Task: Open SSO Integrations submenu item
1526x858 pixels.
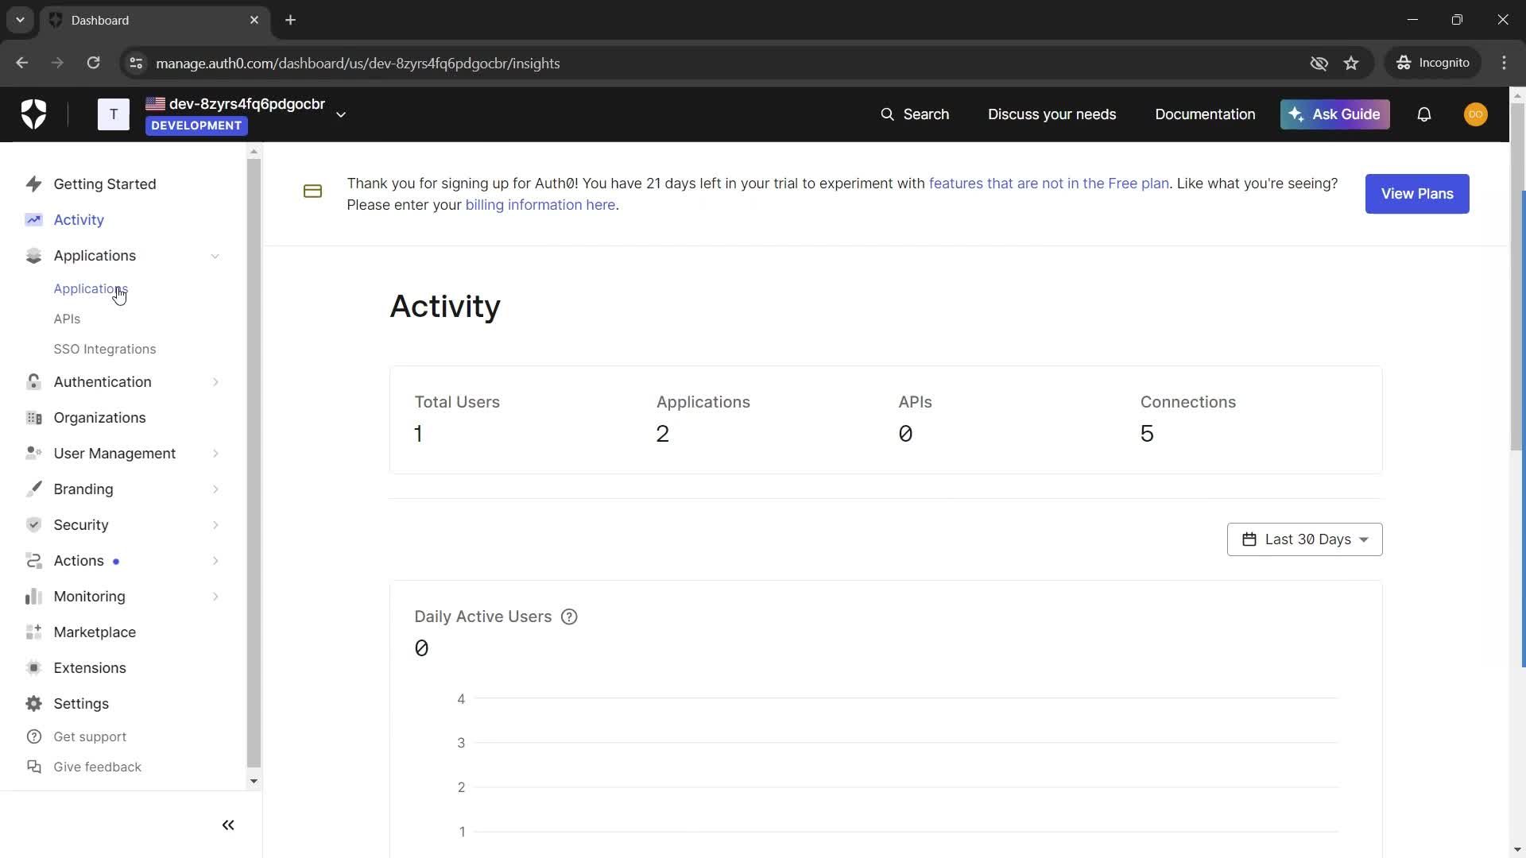Action: pos(104,350)
